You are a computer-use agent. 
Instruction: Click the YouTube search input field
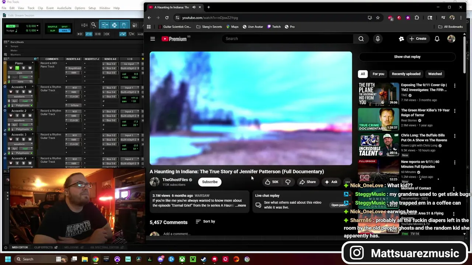tap(288, 39)
